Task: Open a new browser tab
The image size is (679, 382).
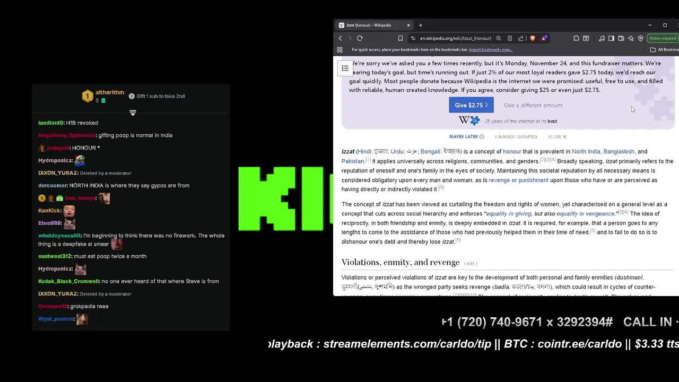Action: [421, 25]
